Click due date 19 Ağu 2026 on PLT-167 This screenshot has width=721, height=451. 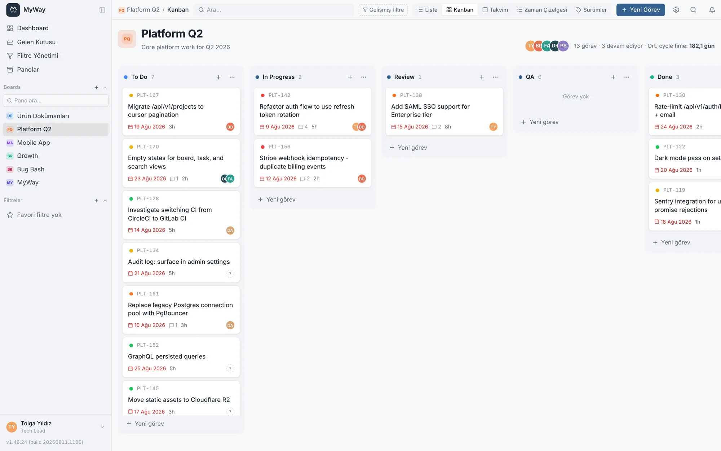(147, 127)
